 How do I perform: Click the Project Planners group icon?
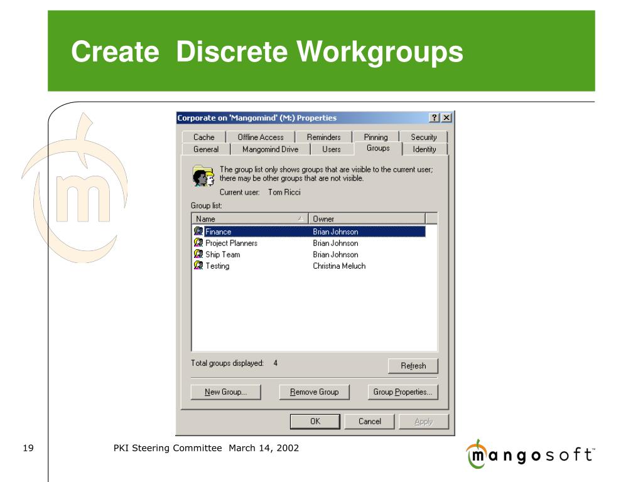(x=198, y=243)
